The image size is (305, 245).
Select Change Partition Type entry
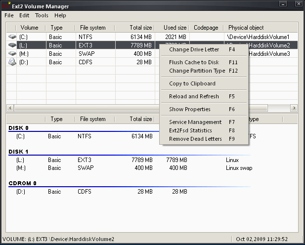pyautogui.click(x=204, y=71)
